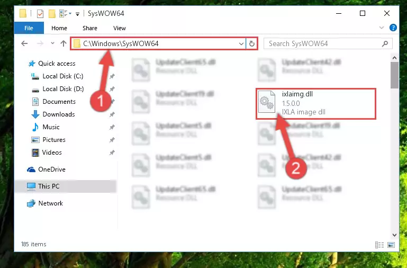Viewport: 407px width, 268px height.
Task: Click the Properties quick access toolbar icon
Action: tap(40, 13)
